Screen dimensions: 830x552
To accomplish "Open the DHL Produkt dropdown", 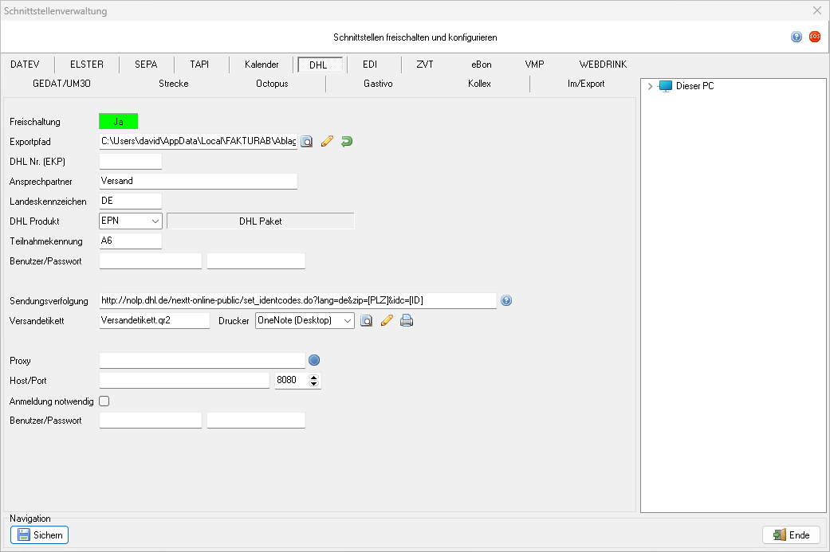I will [155, 221].
